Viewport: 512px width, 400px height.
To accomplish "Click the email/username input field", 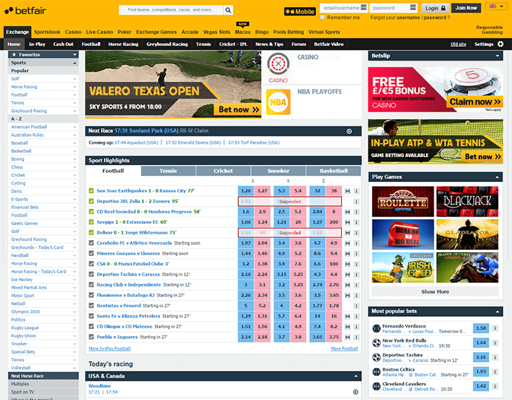I will point(343,8).
